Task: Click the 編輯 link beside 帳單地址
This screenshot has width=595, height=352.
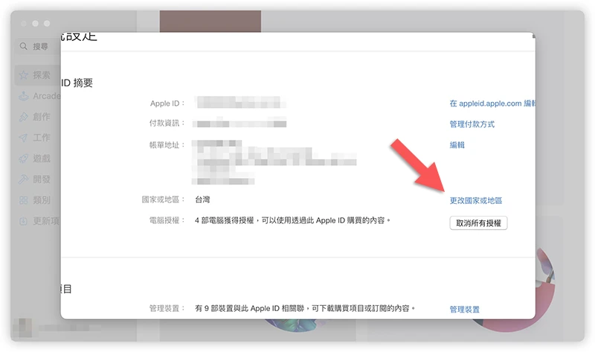Action: (x=457, y=144)
